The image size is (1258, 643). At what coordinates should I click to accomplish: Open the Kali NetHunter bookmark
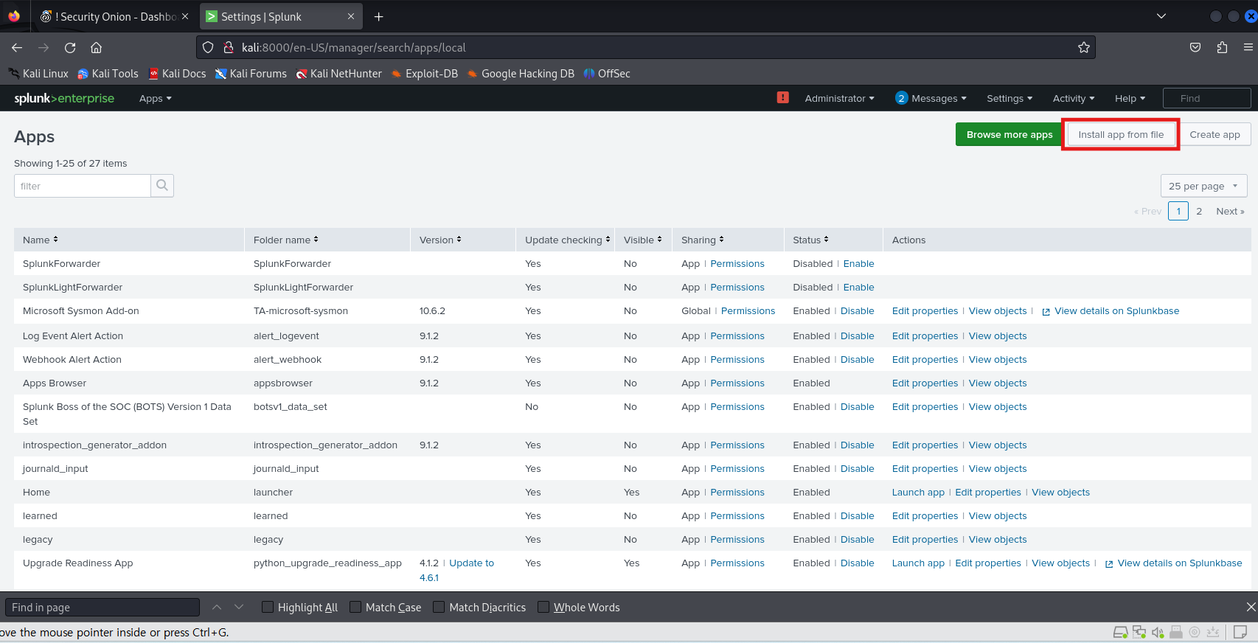pos(339,74)
